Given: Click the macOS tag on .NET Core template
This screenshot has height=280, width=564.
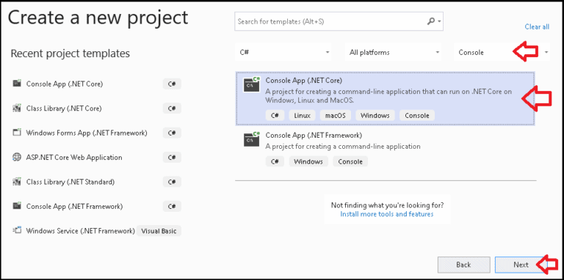Looking at the screenshot, I should point(336,116).
